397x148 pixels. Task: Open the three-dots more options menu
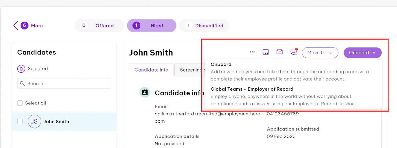252,52
